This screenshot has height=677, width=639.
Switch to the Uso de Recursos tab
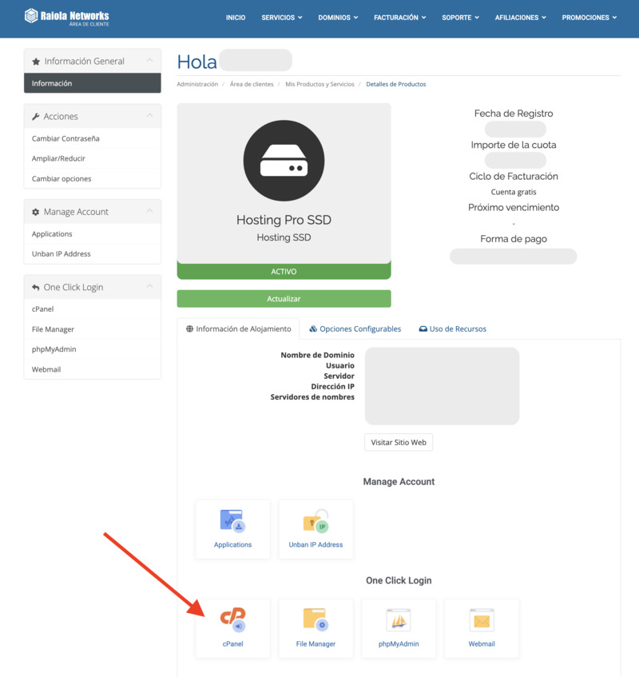(x=453, y=329)
